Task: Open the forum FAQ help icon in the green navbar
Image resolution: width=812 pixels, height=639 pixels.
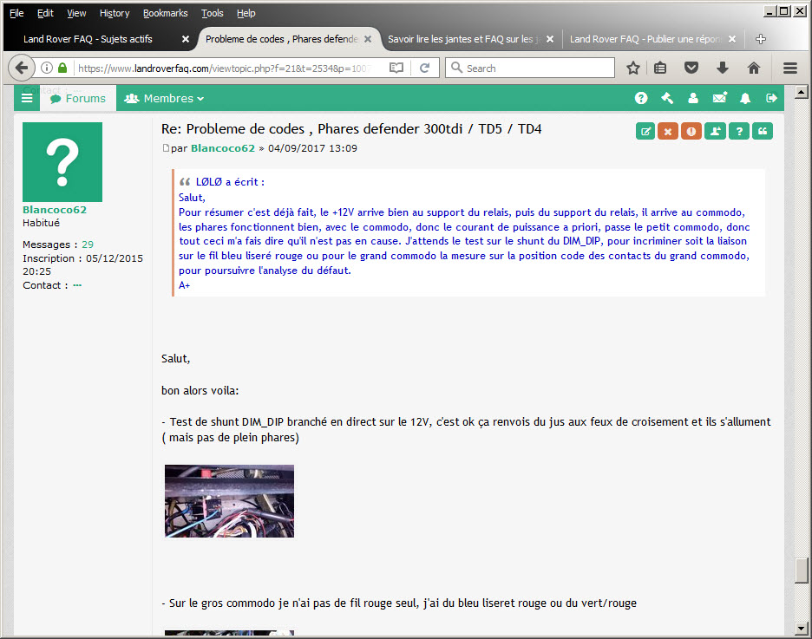Action: click(641, 99)
